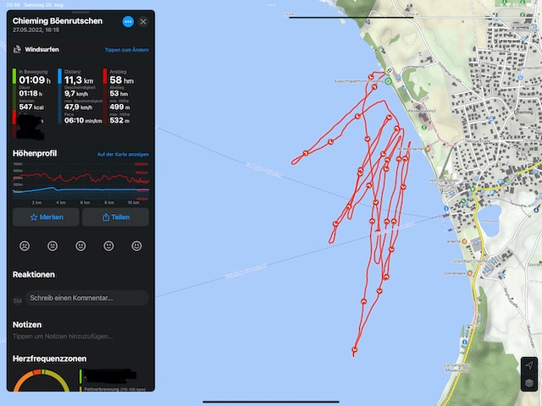Viewport: 542px width, 406px height.
Task: Select the happiest face rating
Action: [136, 246]
